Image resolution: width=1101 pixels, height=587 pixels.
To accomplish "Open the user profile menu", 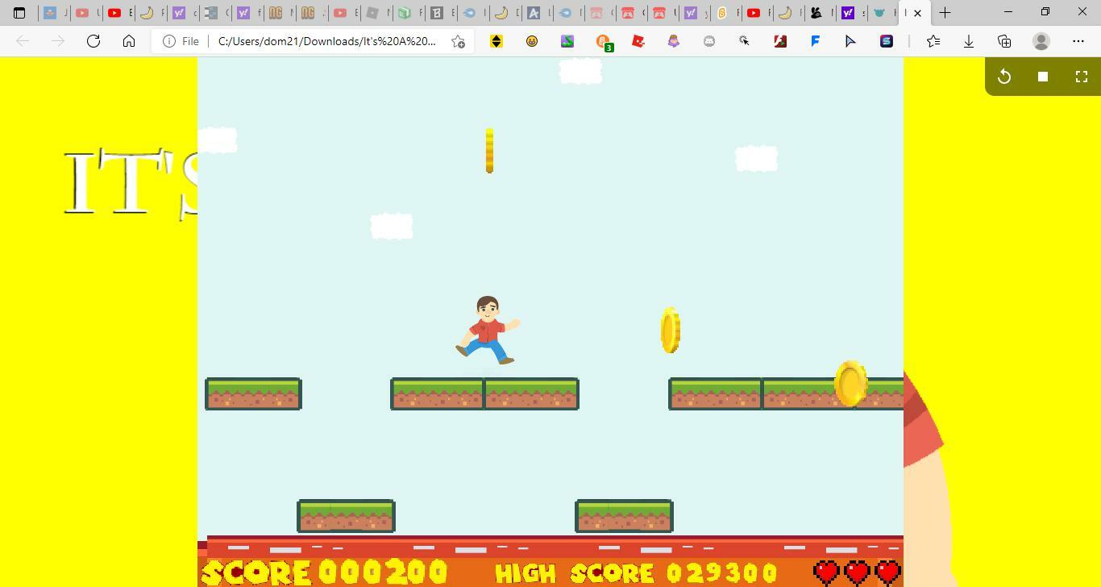I will 1041,41.
